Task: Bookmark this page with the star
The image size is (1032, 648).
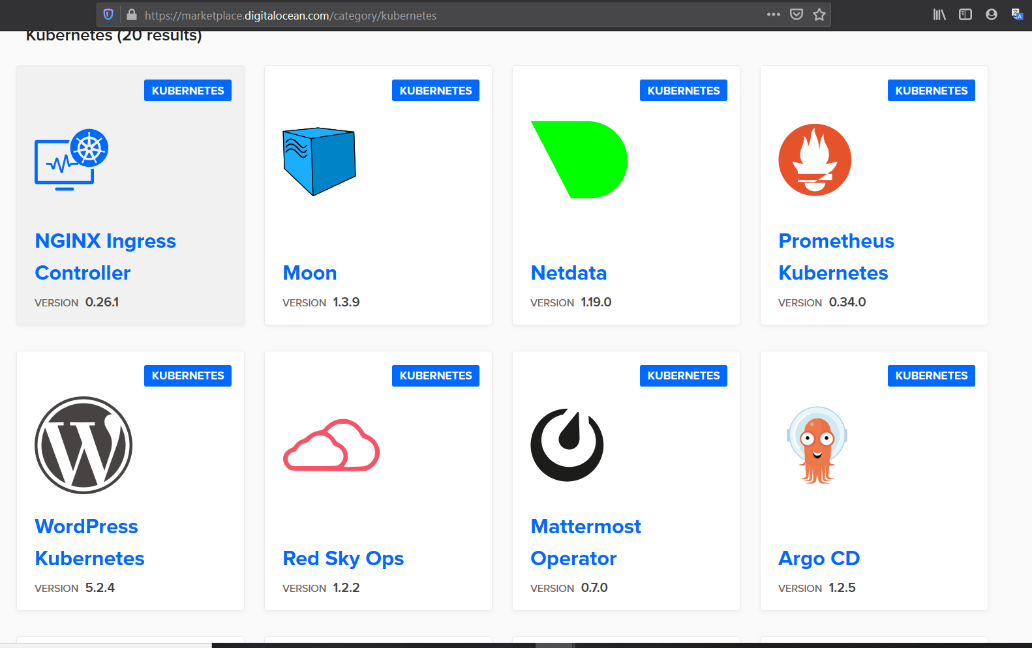Action: click(x=819, y=14)
